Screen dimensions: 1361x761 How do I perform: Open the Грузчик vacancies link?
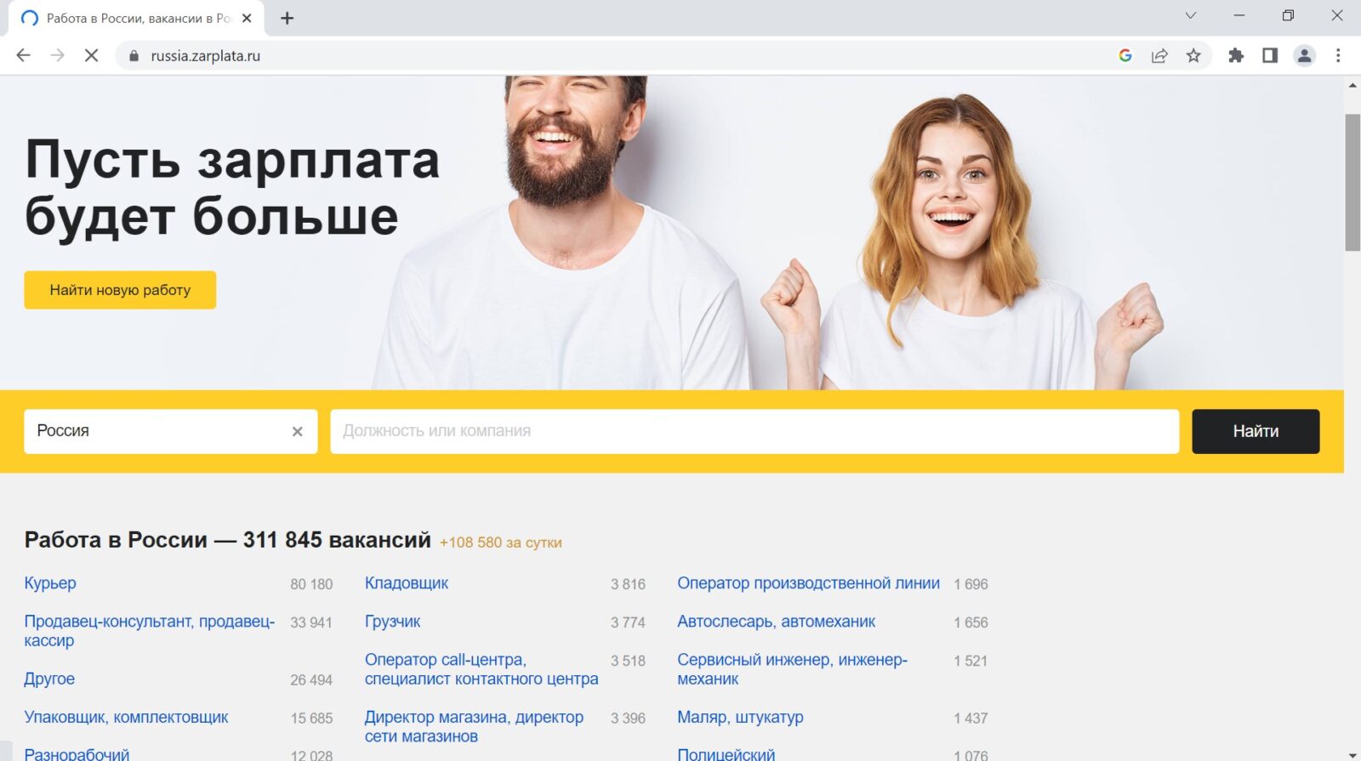(392, 622)
